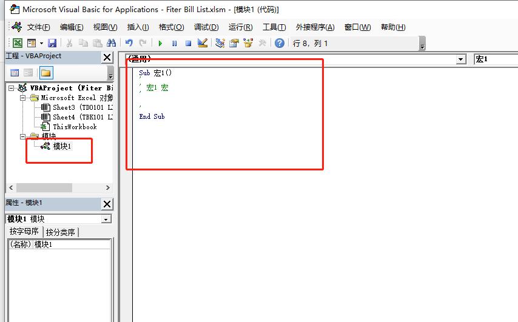The height and width of the screenshot is (322, 518).
Task: Click the Toolbox wrench-hammer icon
Action: pos(262,43)
